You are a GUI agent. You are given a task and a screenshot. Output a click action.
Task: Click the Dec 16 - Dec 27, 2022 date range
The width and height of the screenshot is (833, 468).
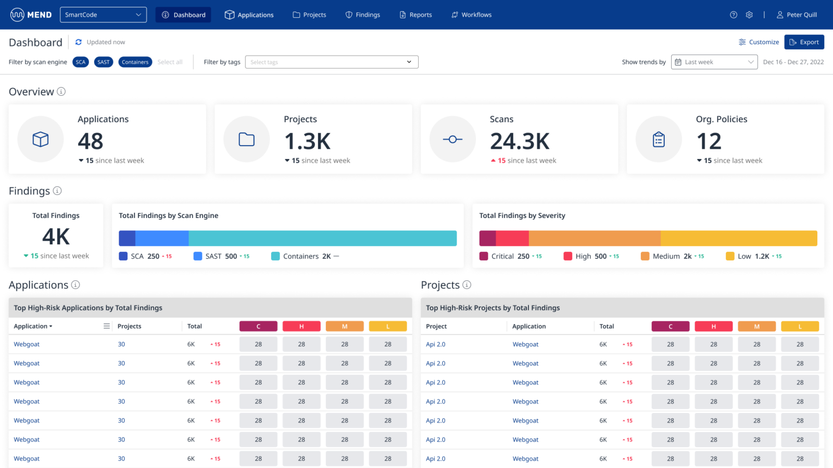click(x=793, y=62)
